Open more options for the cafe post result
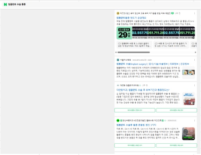The width and height of the screenshot is (201, 155). click(x=194, y=13)
